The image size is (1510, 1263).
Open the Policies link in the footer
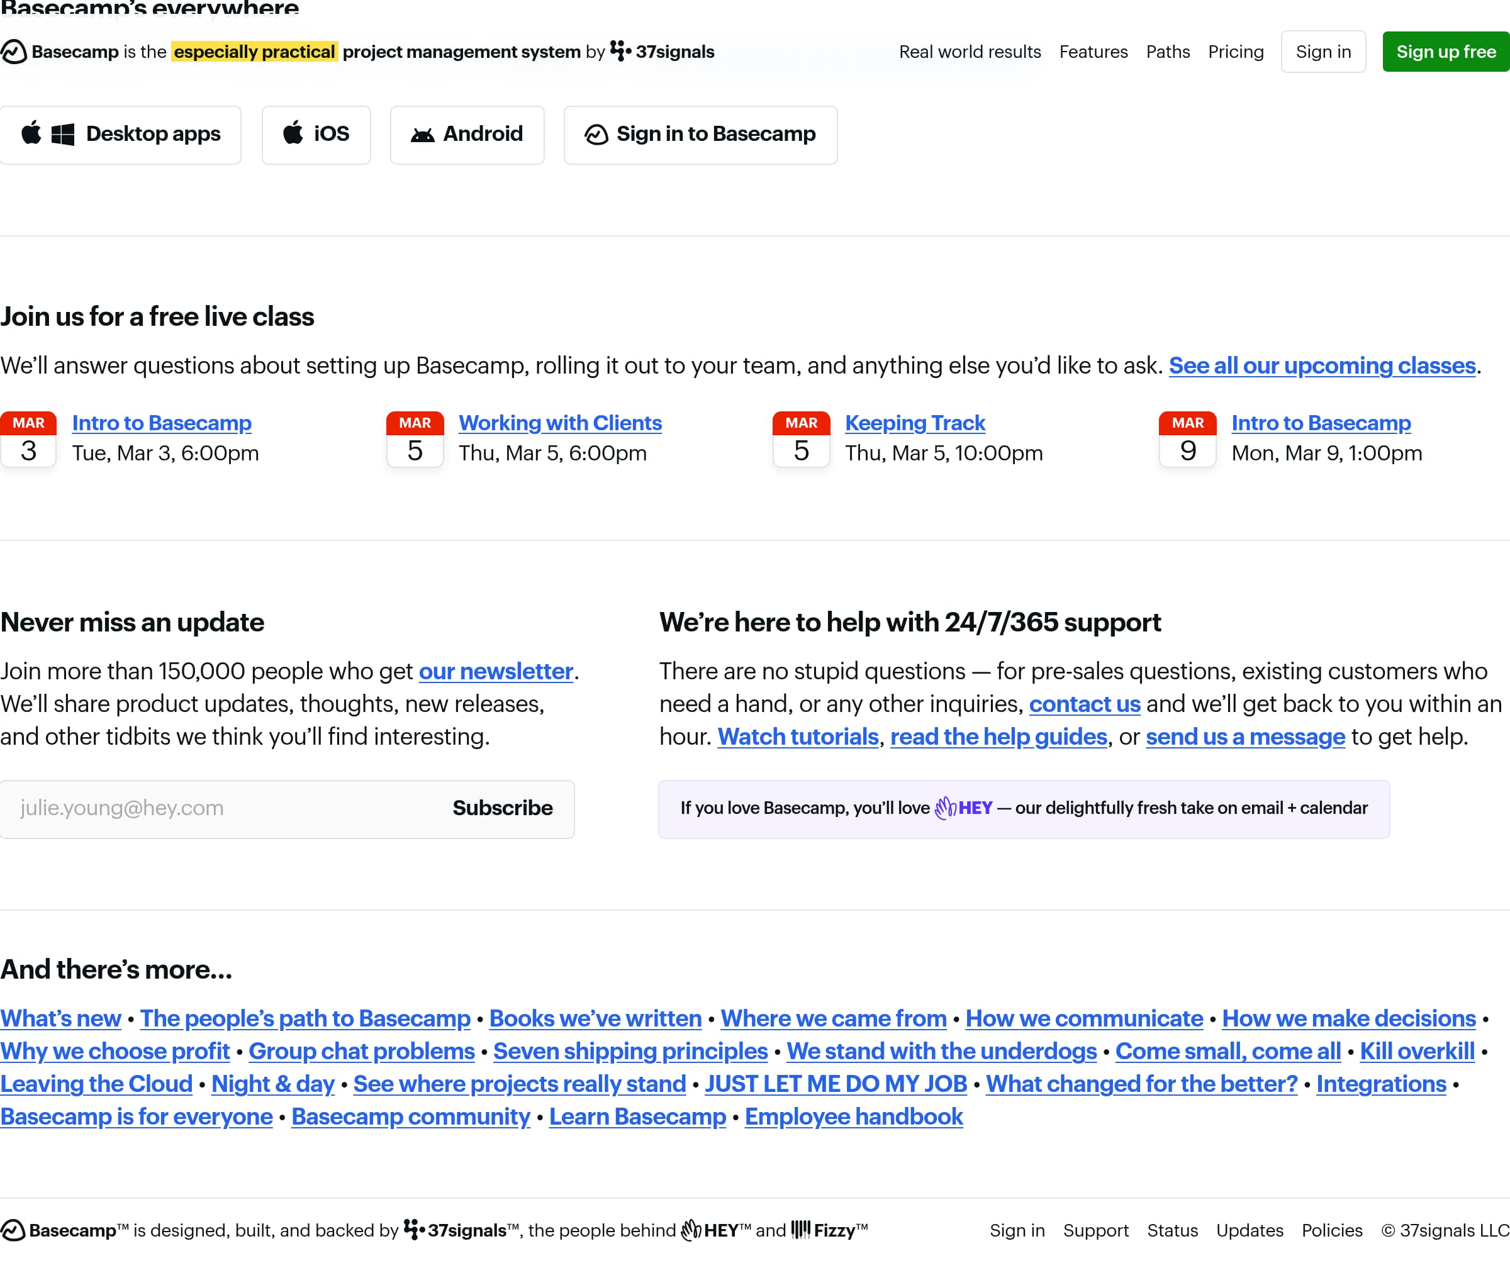pyautogui.click(x=1331, y=1230)
